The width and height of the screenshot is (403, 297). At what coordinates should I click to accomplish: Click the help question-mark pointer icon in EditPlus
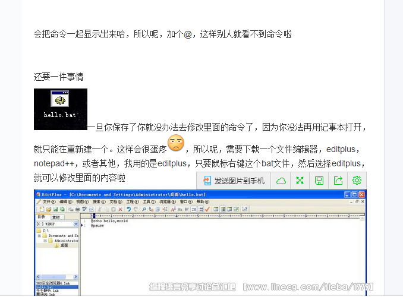[x=245, y=209]
